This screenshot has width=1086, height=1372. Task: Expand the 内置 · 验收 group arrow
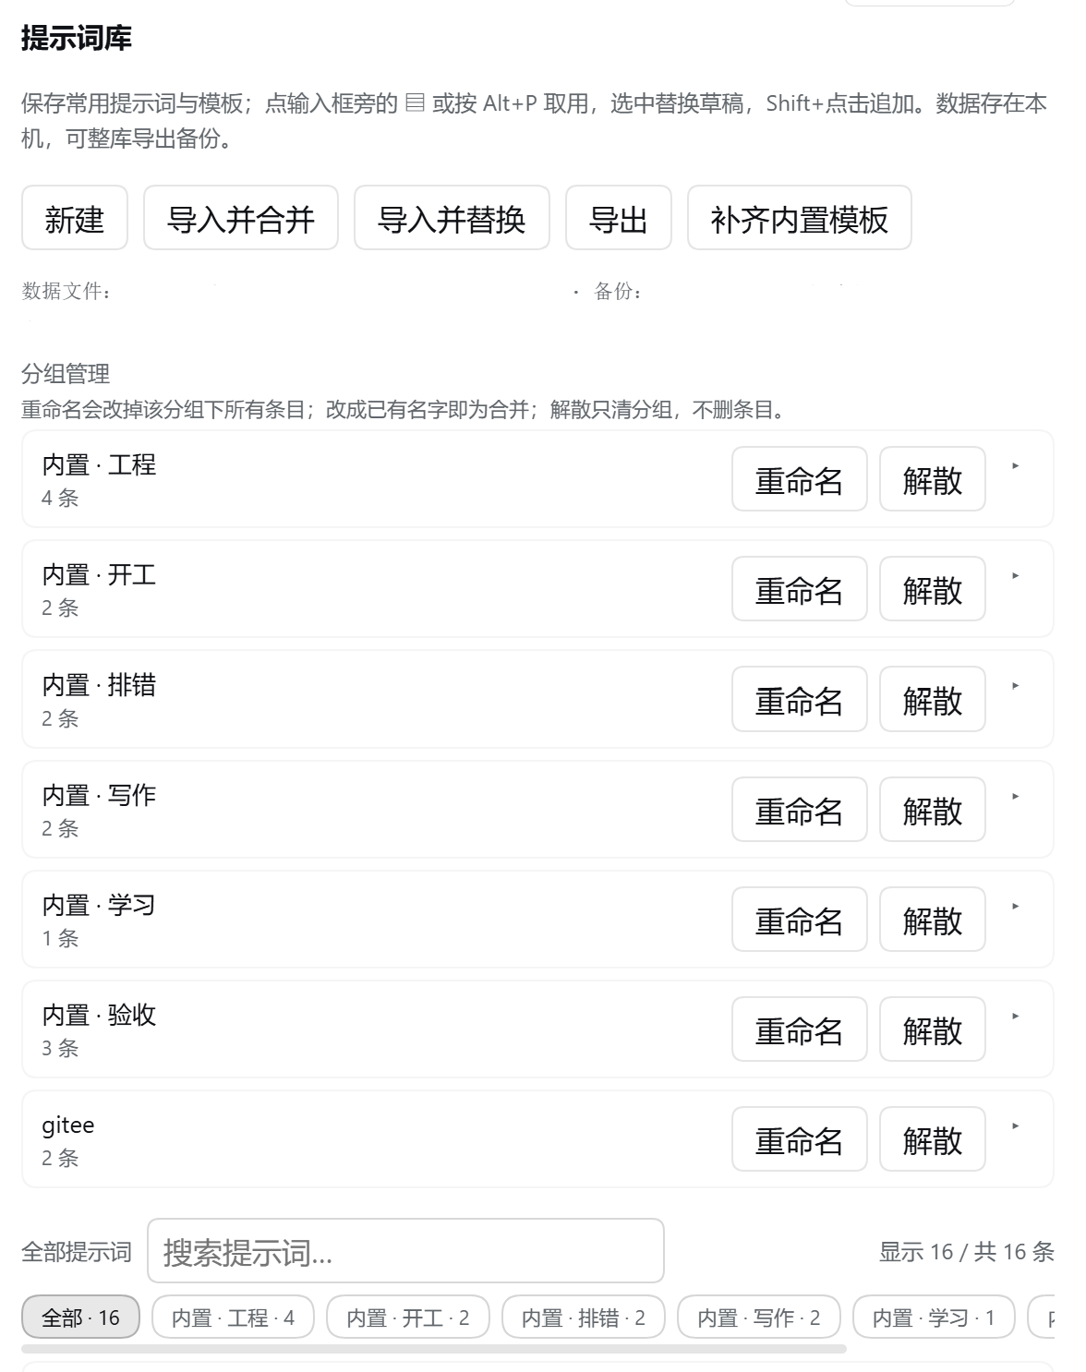tap(1016, 1017)
